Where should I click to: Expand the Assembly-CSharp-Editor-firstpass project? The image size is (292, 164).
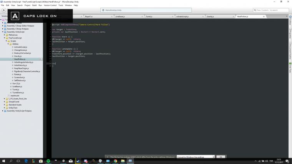pos(3,26)
